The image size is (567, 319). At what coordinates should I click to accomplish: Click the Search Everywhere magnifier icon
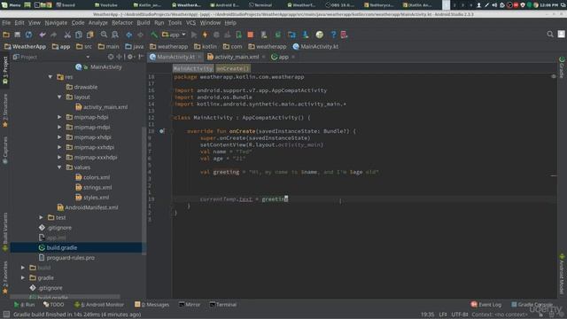(550, 35)
